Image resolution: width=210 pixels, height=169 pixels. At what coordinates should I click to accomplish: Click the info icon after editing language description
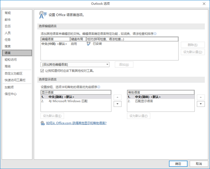pos(155,34)
